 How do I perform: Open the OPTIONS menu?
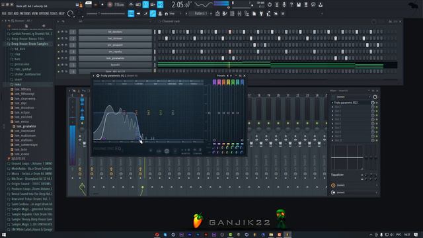click(44, 13)
